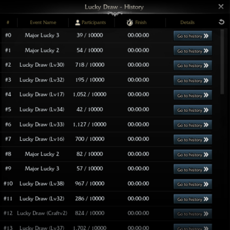Click the Lucky Draw - History title

coord(114,7)
